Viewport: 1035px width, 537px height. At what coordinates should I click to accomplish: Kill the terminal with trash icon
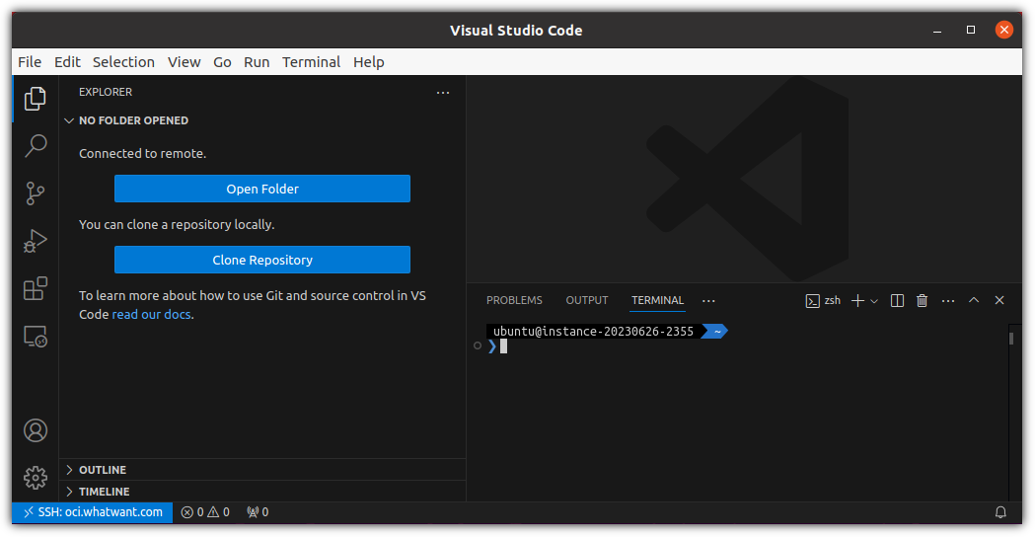(923, 301)
